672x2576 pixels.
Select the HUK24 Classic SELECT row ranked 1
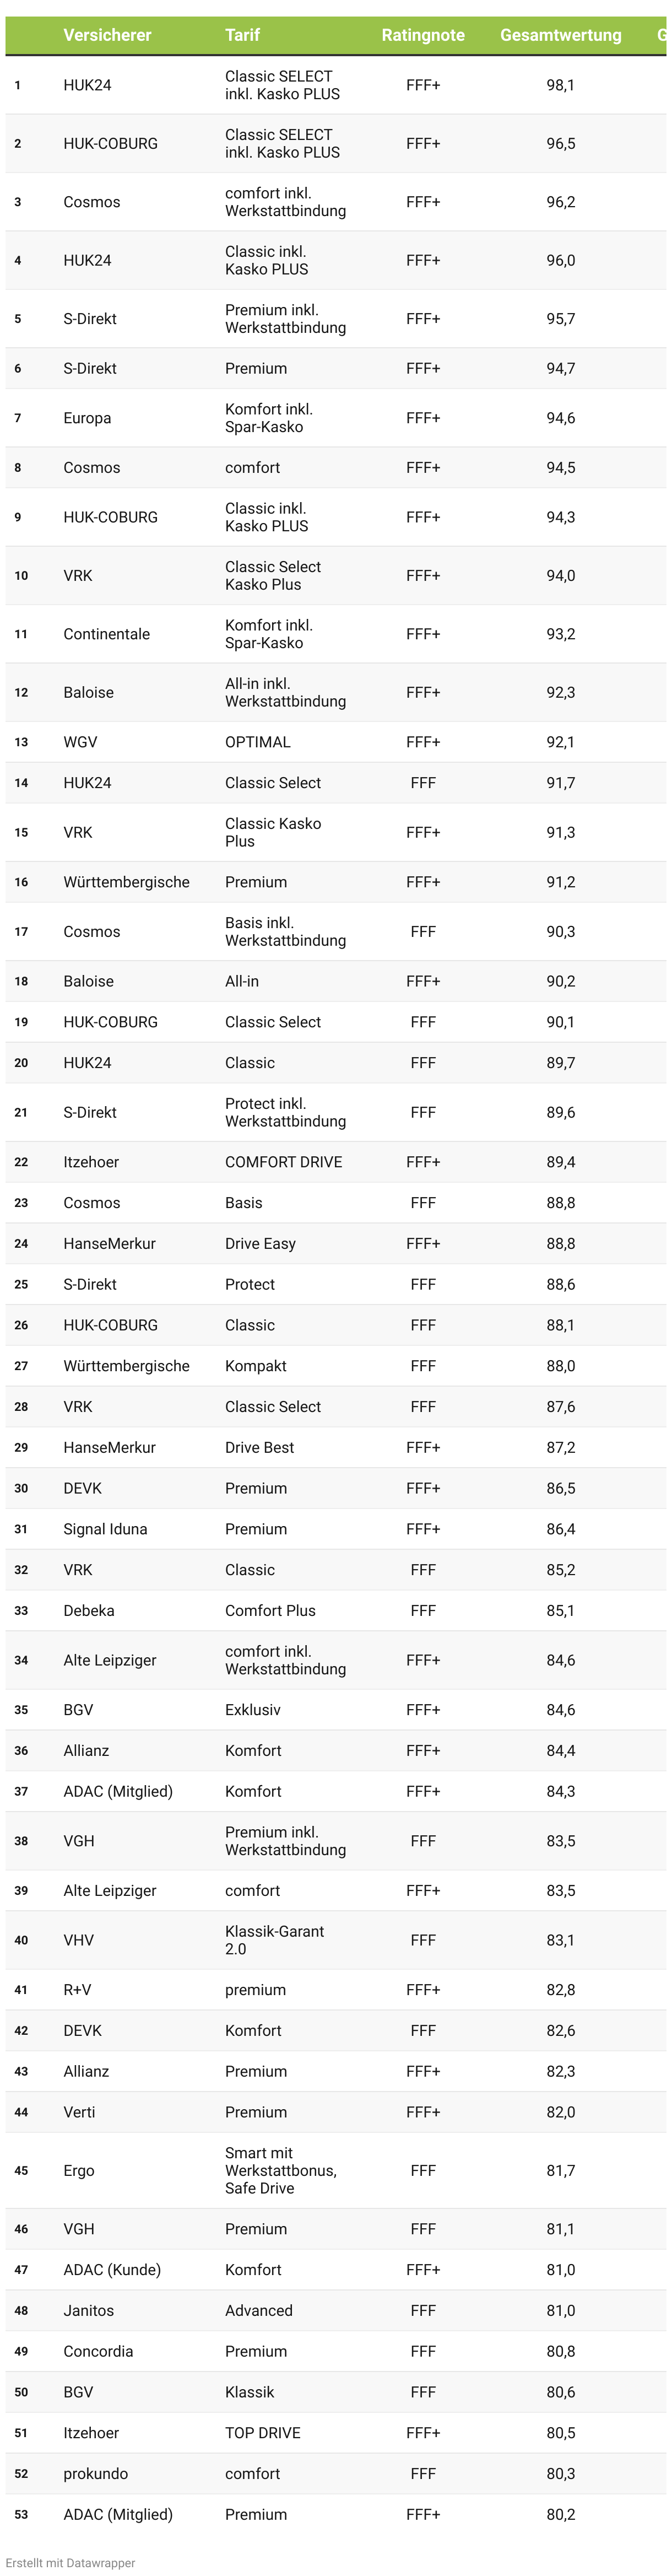(x=336, y=85)
